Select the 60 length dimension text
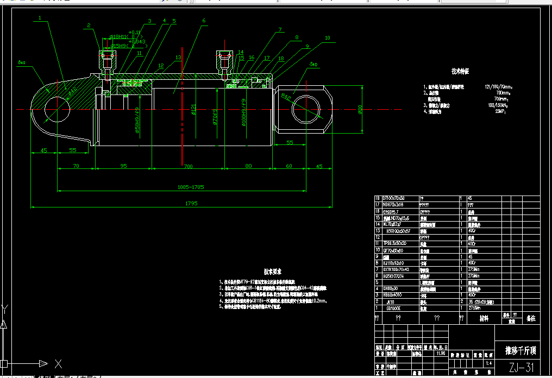Image resolution: width=552 pixels, height=378 pixels. (x=289, y=166)
